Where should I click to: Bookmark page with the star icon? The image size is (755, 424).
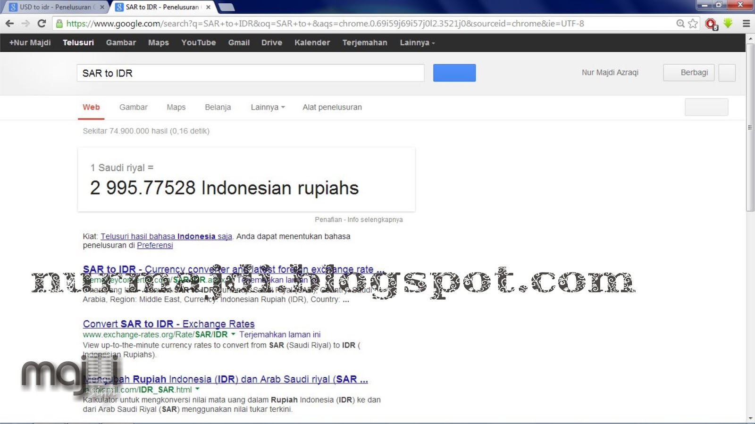click(693, 24)
